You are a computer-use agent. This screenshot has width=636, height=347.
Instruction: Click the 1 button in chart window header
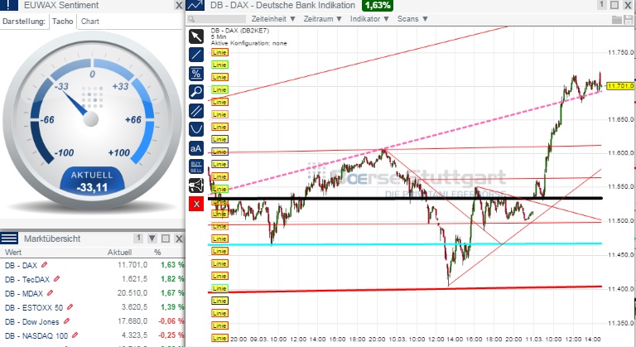click(602, 4)
